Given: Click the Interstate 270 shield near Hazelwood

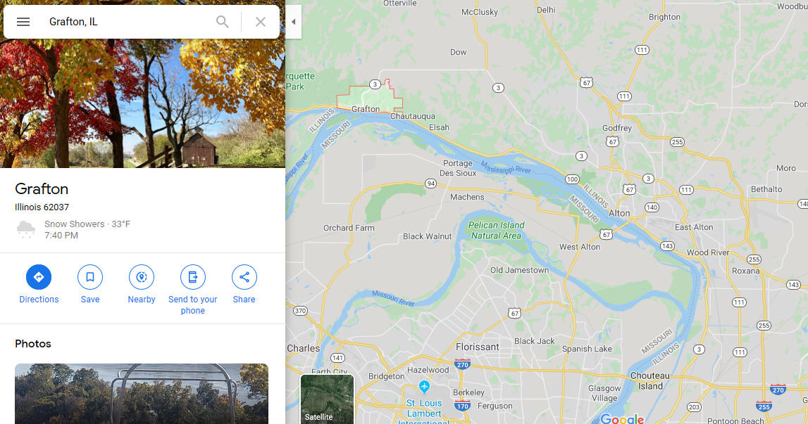Looking at the screenshot, I should [462, 364].
